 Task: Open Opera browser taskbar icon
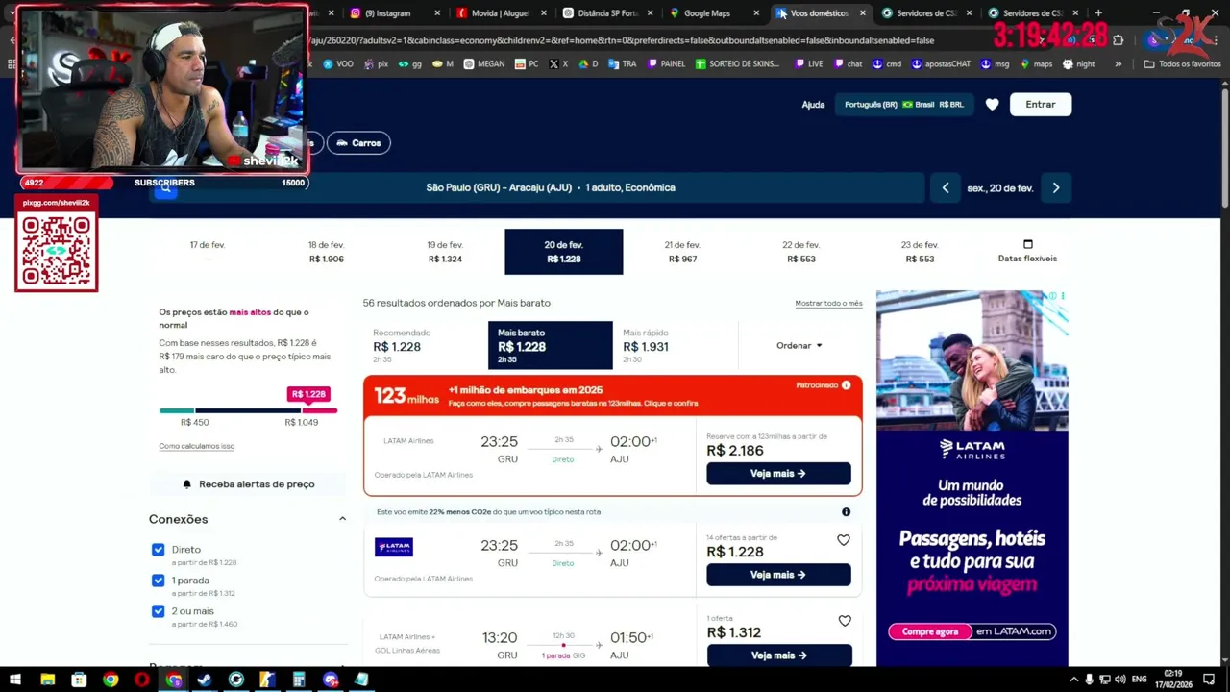[x=142, y=680]
